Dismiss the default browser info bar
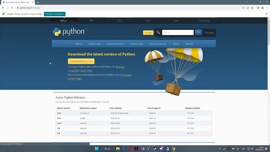The height and width of the screenshot is (152, 270). (267, 14)
